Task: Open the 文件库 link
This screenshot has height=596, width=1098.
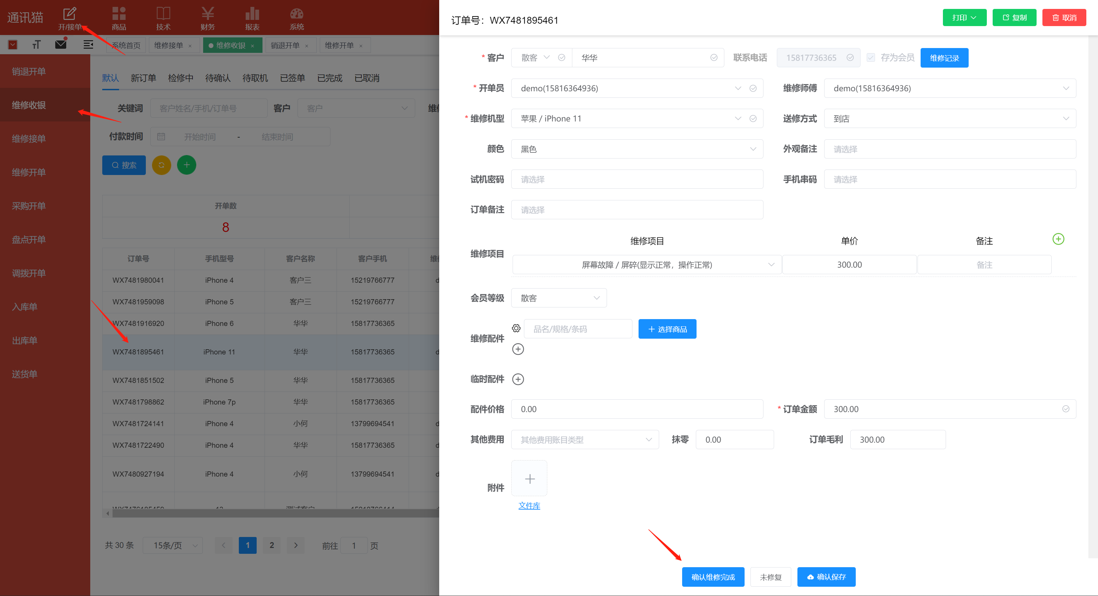Action: [x=529, y=506]
